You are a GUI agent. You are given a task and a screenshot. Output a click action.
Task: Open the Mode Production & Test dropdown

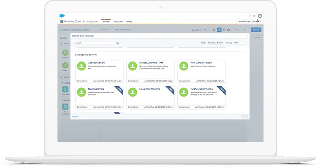point(215,43)
